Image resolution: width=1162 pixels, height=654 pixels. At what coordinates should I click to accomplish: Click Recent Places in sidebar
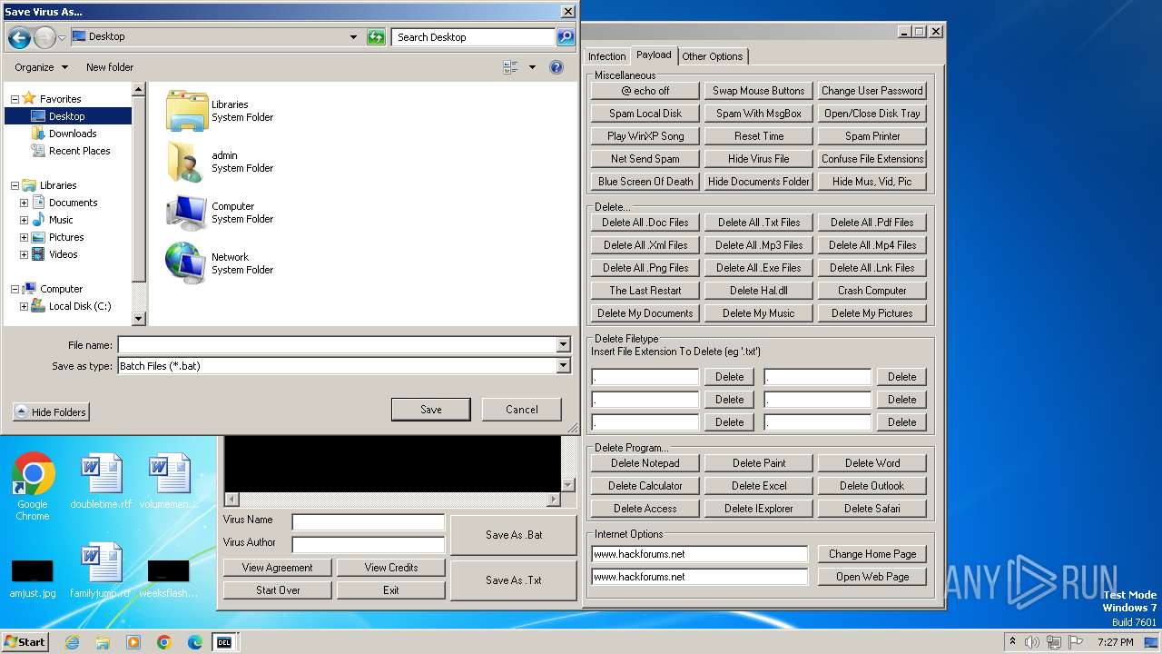point(80,151)
